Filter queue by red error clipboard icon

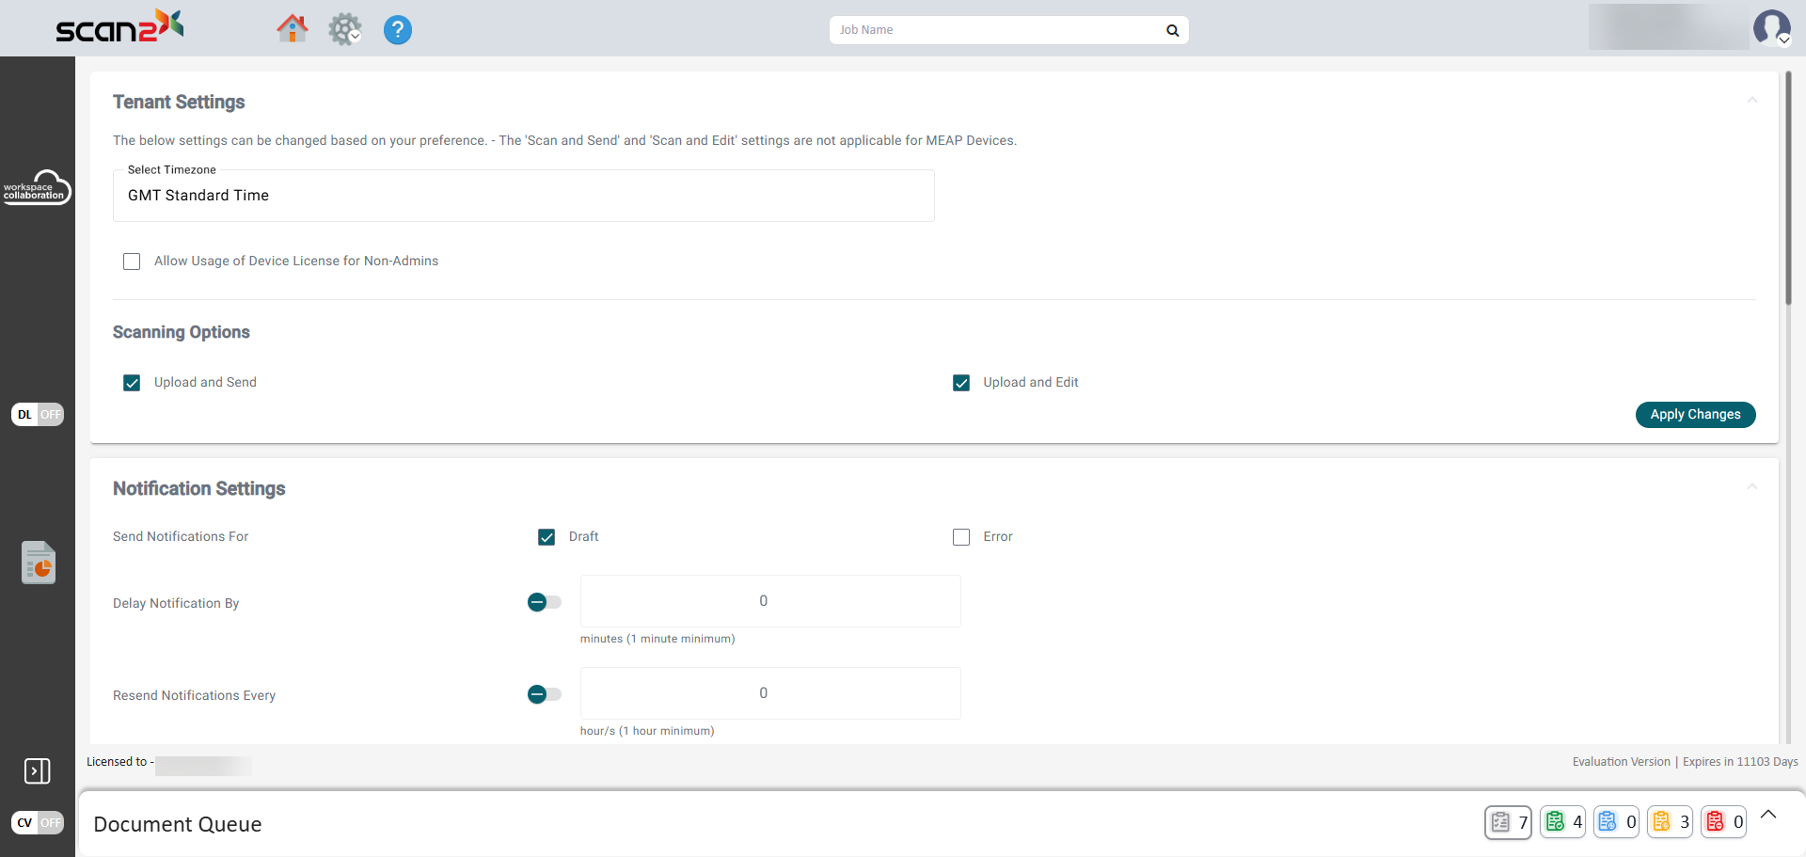(x=1723, y=821)
